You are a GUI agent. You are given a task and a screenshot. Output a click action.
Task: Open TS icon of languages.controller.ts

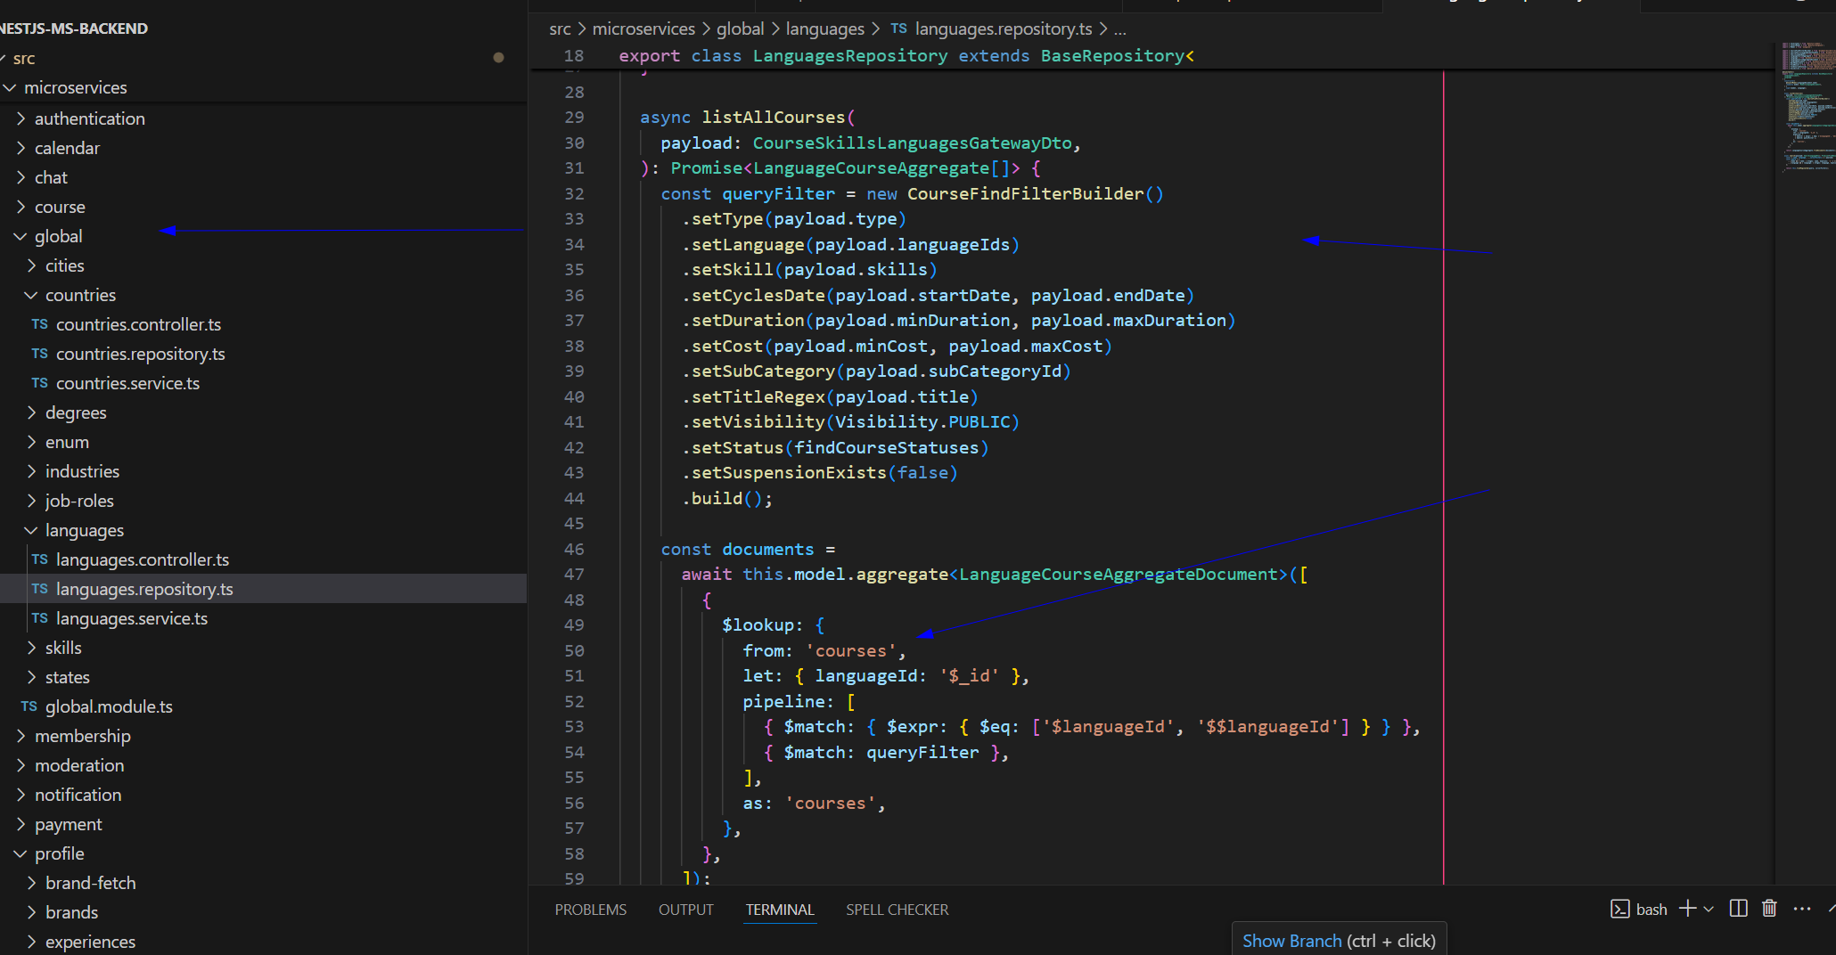point(39,559)
